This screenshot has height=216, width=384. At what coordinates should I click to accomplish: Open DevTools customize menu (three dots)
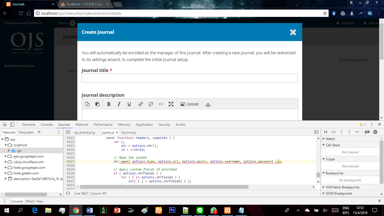point(372,124)
